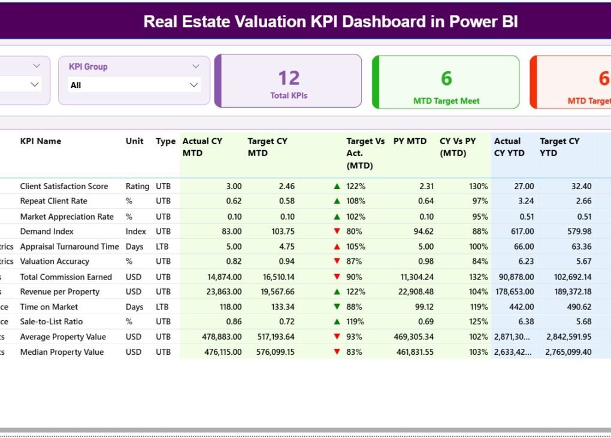
Task: Click the green up arrow beside Sale-to-List Ratio
Action: [336, 321]
